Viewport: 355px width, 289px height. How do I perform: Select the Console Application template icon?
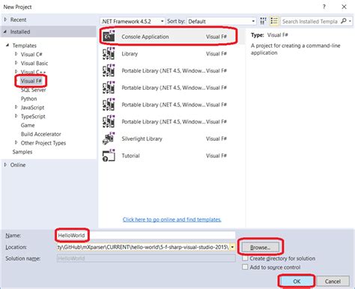point(109,36)
